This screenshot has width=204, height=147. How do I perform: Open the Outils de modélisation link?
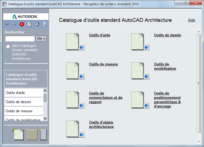165,66
